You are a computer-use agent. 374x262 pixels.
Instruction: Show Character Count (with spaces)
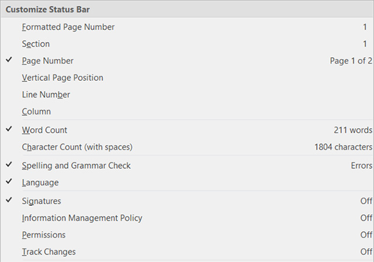click(77, 147)
